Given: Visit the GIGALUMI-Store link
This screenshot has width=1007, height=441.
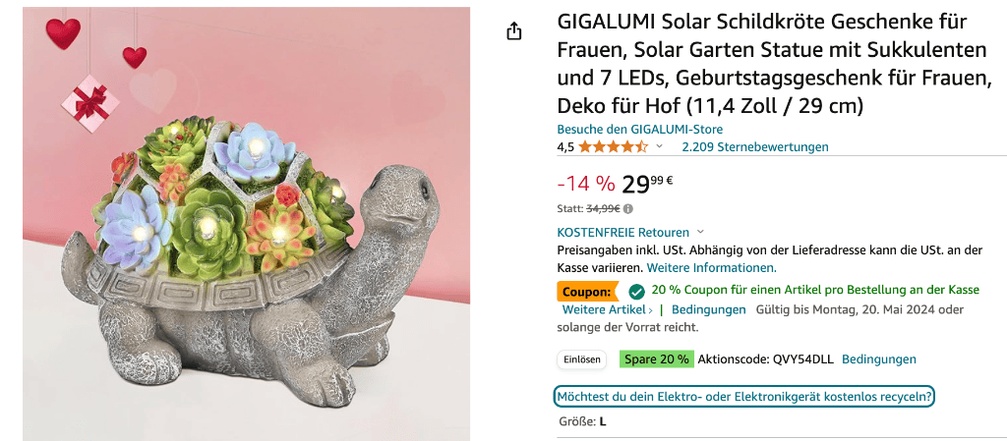Looking at the screenshot, I should coord(639,130).
